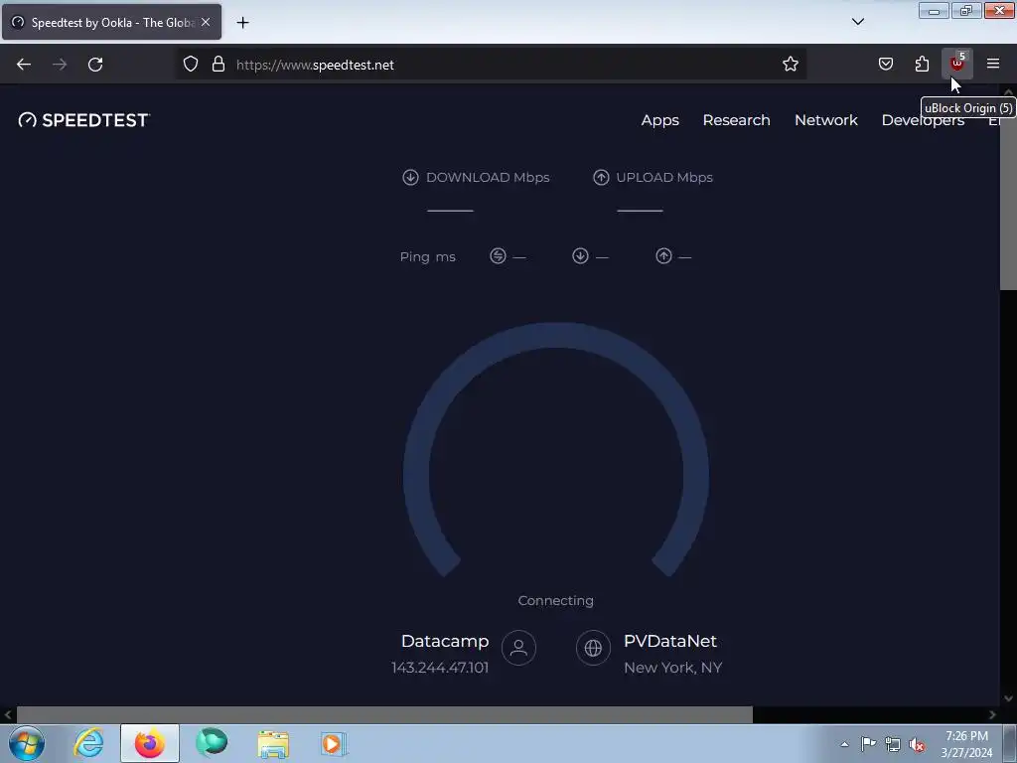Viewport: 1017px width, 763px height.
Task: Click the Ping ms label
Action: (427, 257)
